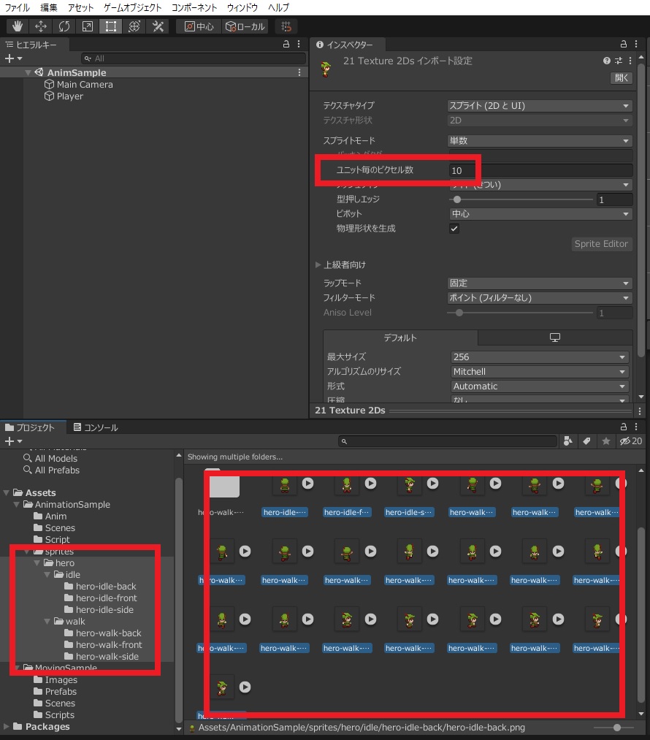
Task: Open ファイル menu
Action: 17,7
